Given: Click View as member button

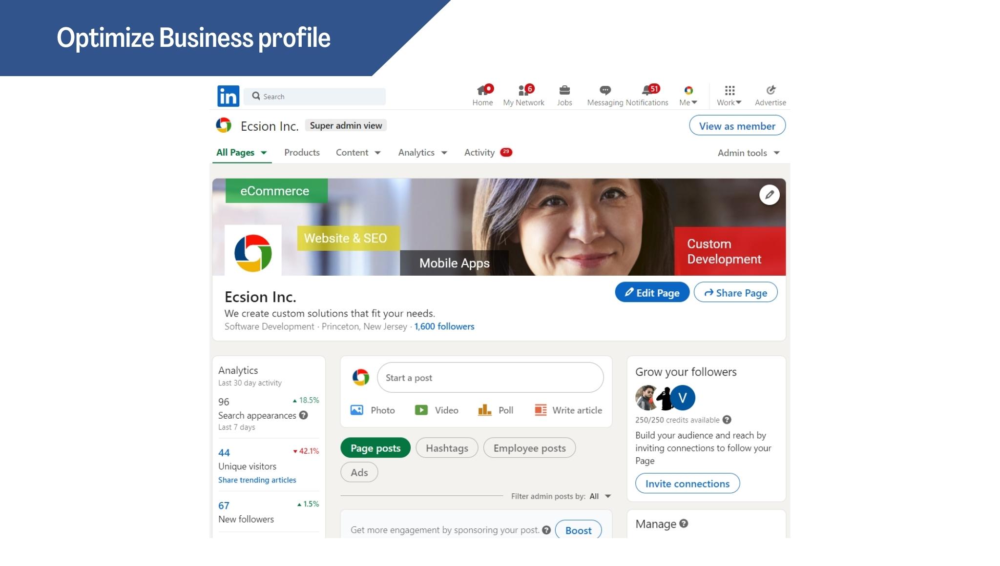Looking at the screenshot, I should [737, 126].
